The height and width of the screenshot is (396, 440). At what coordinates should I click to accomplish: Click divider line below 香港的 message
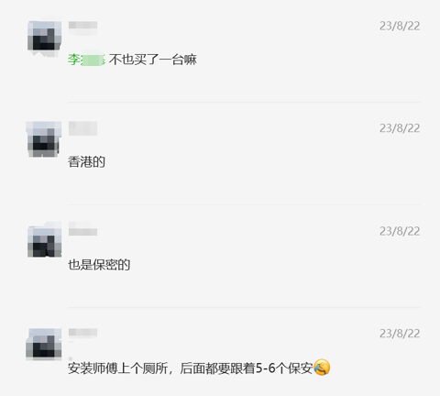244,204
